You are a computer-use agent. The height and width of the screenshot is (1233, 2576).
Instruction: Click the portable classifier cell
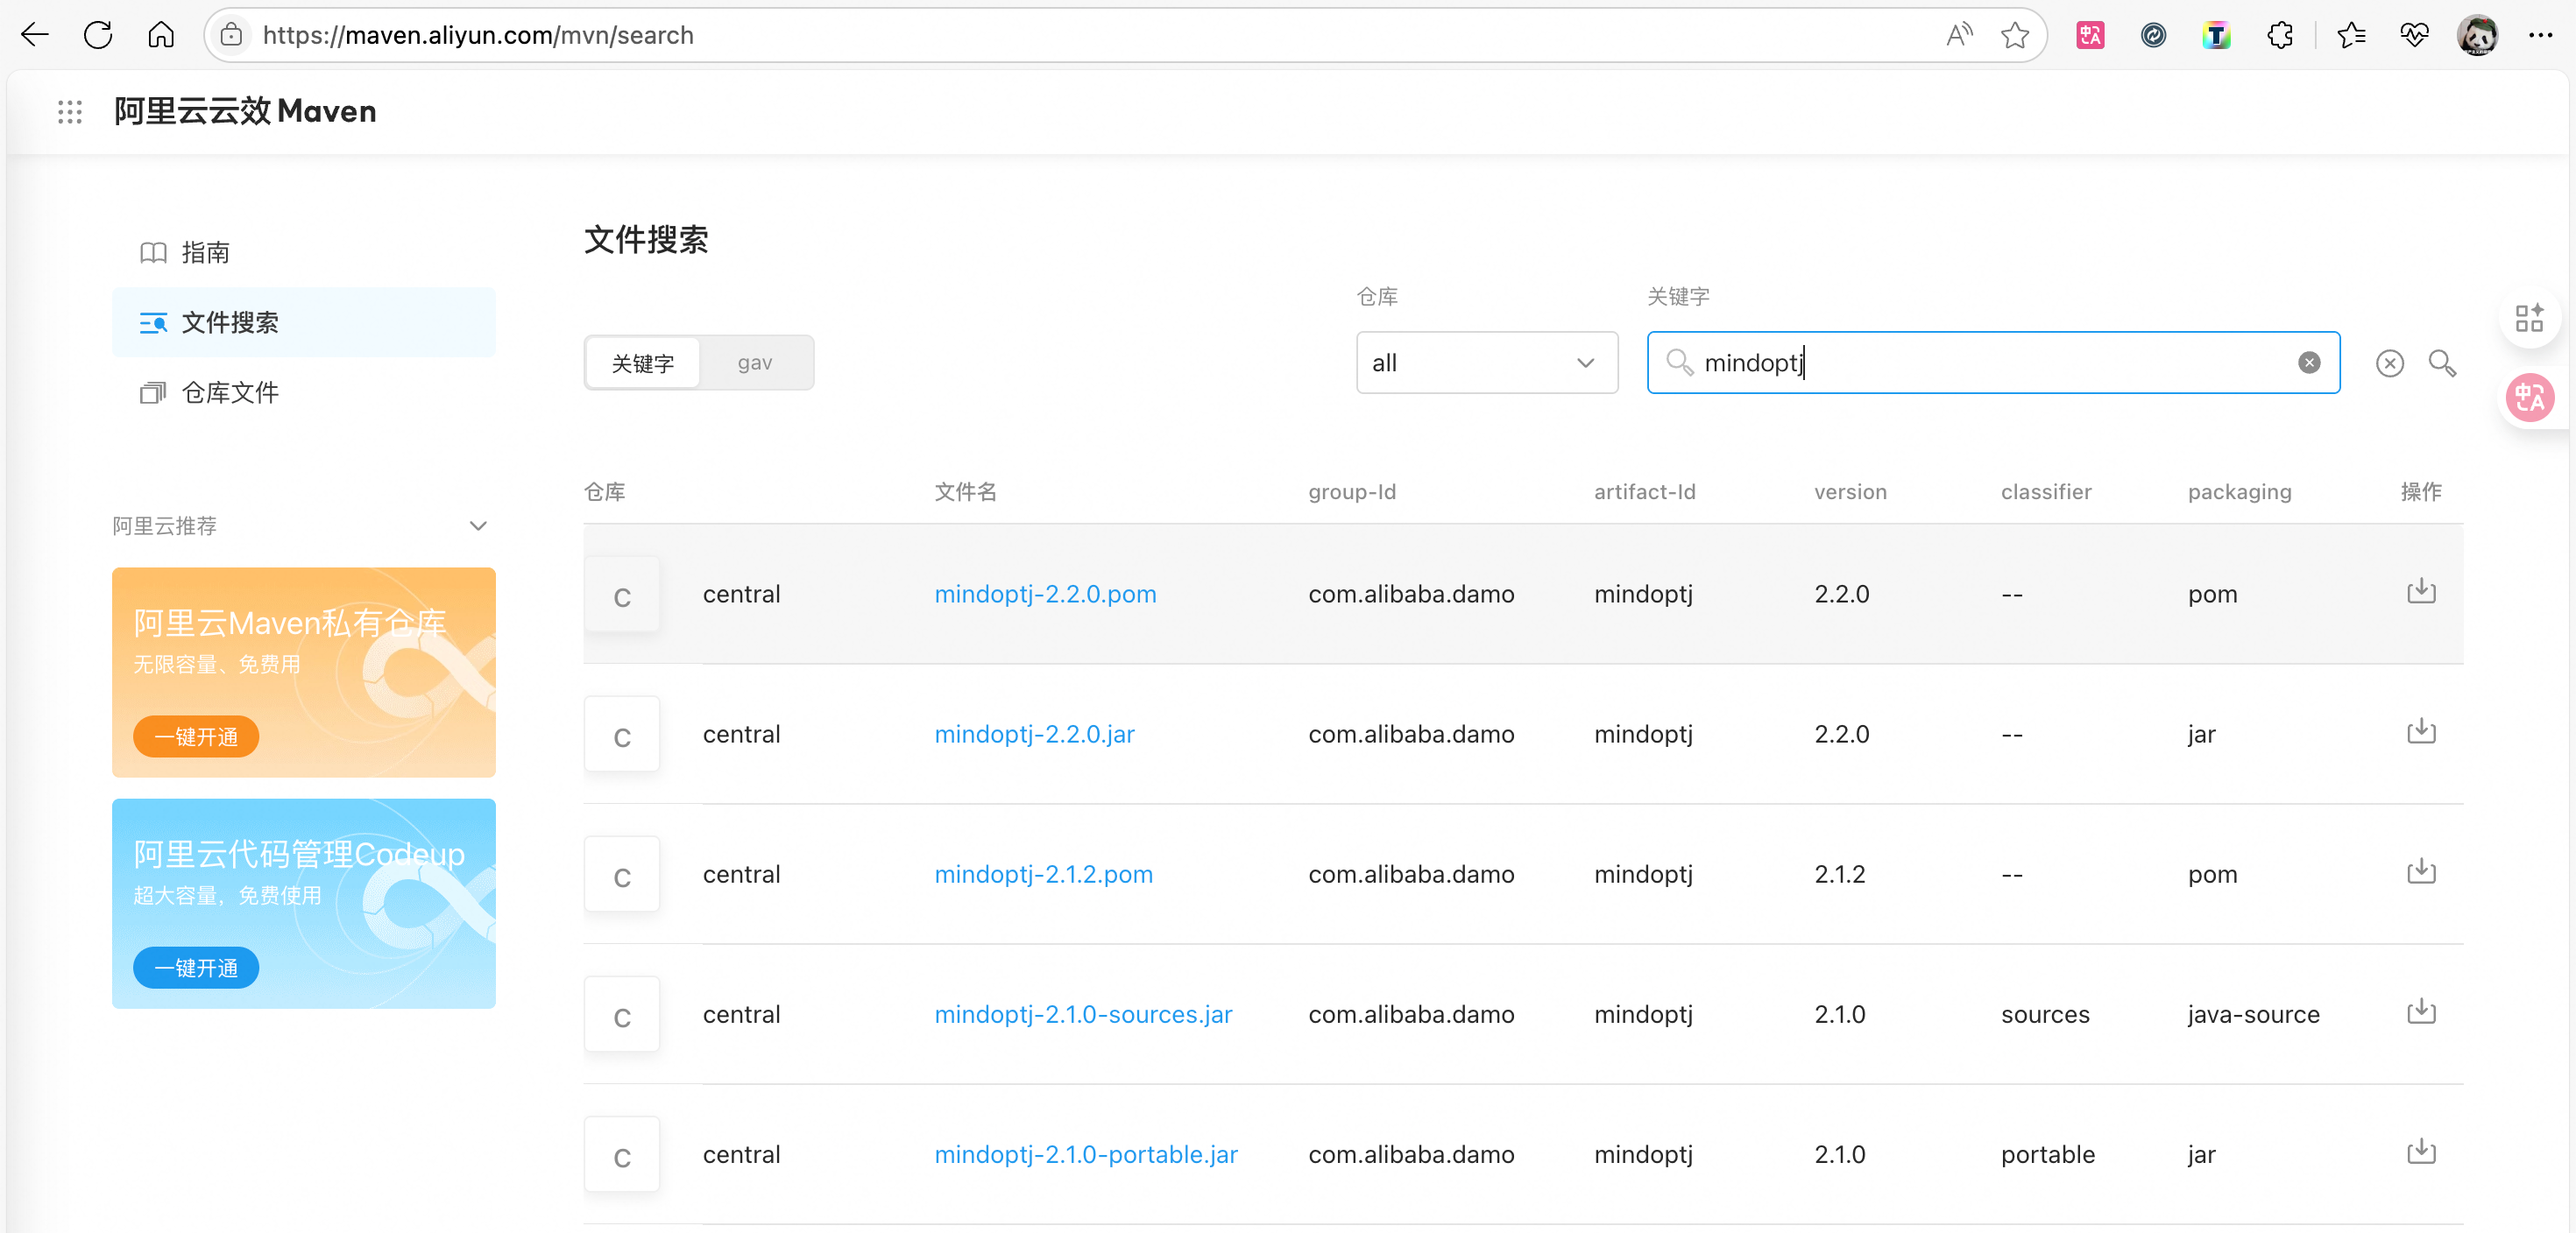click(2047, 1153)
